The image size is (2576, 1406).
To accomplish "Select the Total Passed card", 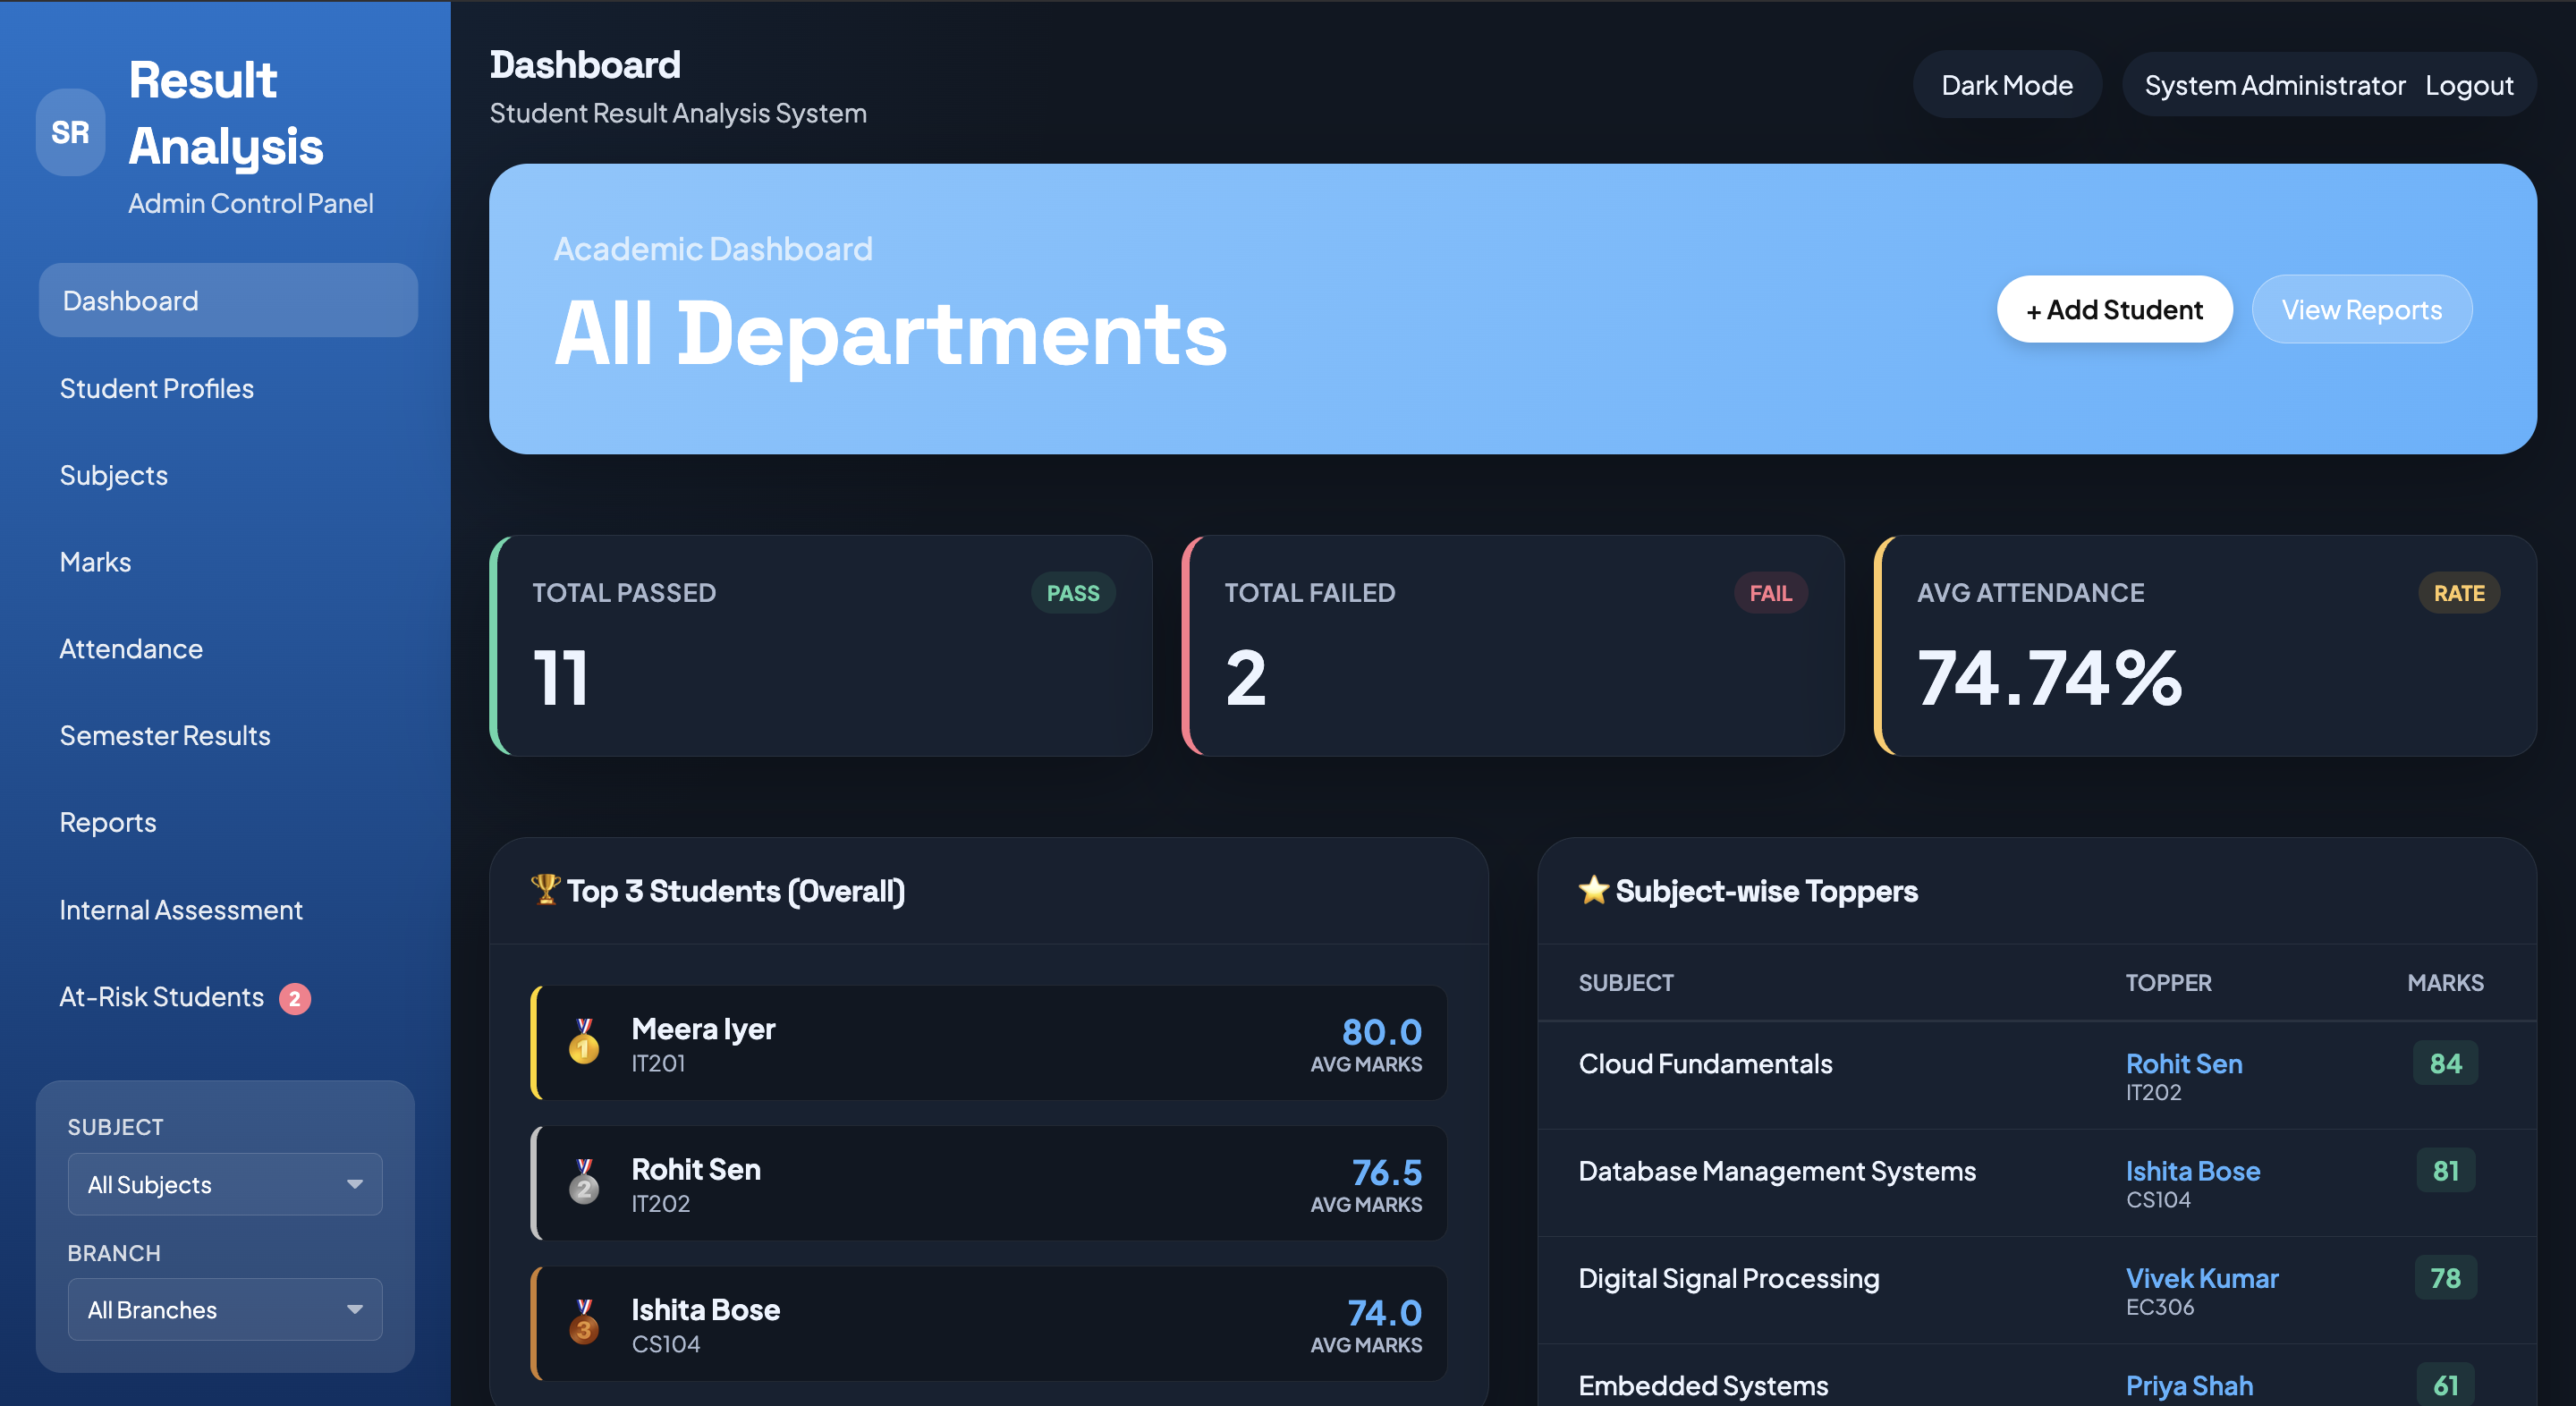I will [821, 646].
